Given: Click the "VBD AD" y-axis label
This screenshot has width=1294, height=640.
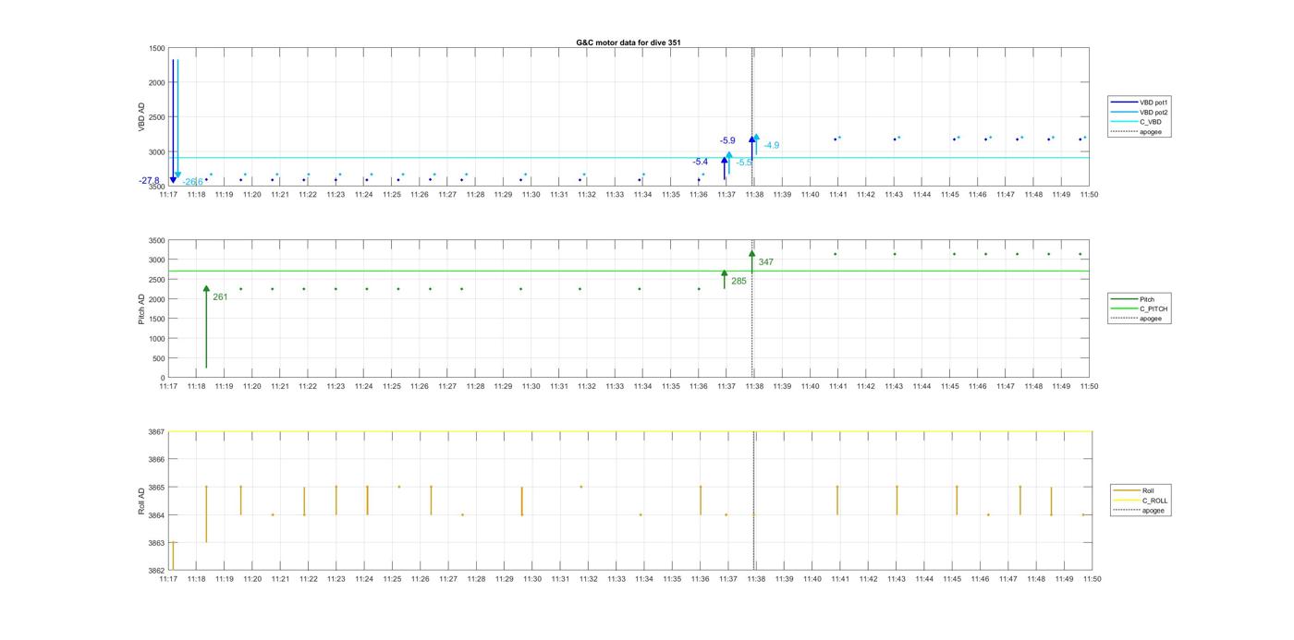Looking at the screenshot, I should pos(141,117).
